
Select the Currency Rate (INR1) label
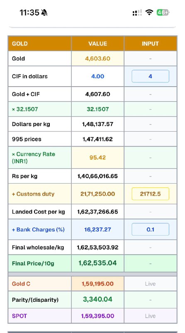34,158
